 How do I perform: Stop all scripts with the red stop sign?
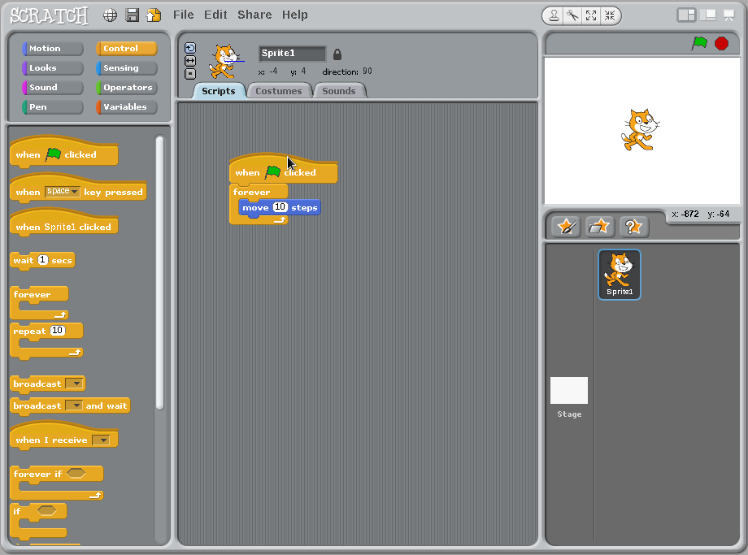tap(721, 43)
